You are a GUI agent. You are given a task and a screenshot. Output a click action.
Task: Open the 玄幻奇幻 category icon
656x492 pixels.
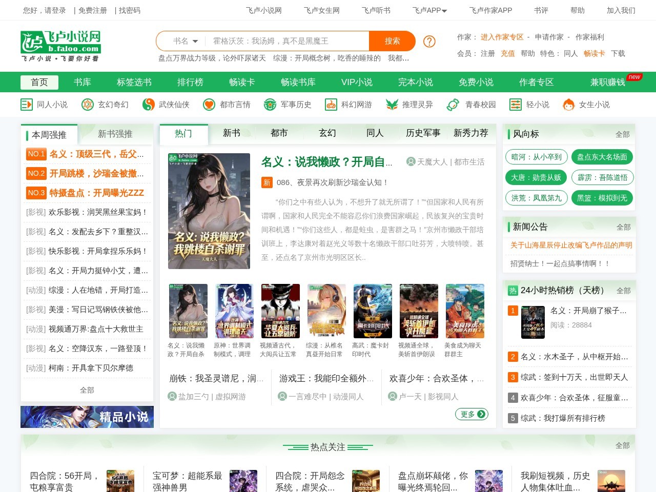click(x=88, y=105)
